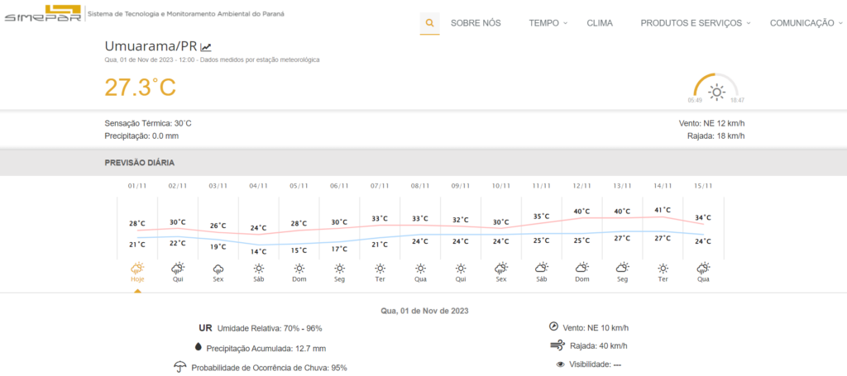Select the Seg 13/11 partly cloudy icon
The height and width of the screenshot is (376, 847).
(x=622, y=268)
